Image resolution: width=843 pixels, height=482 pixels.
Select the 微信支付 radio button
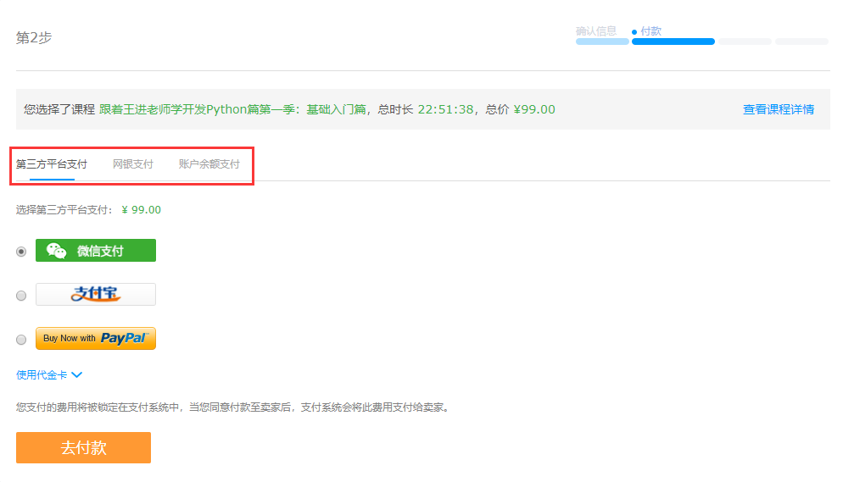pyautogui.click(x=21, y=252)
